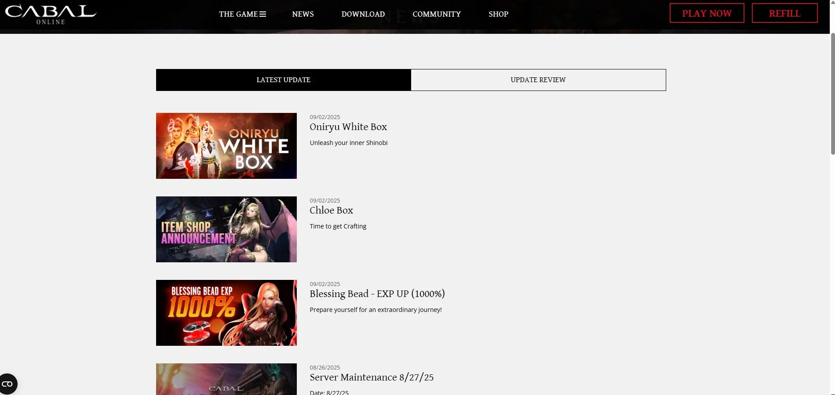The width and height of the screenshot is (835, 395).
Task: Open the Oniryu White Box article title
Action: [x=348, y=127]
